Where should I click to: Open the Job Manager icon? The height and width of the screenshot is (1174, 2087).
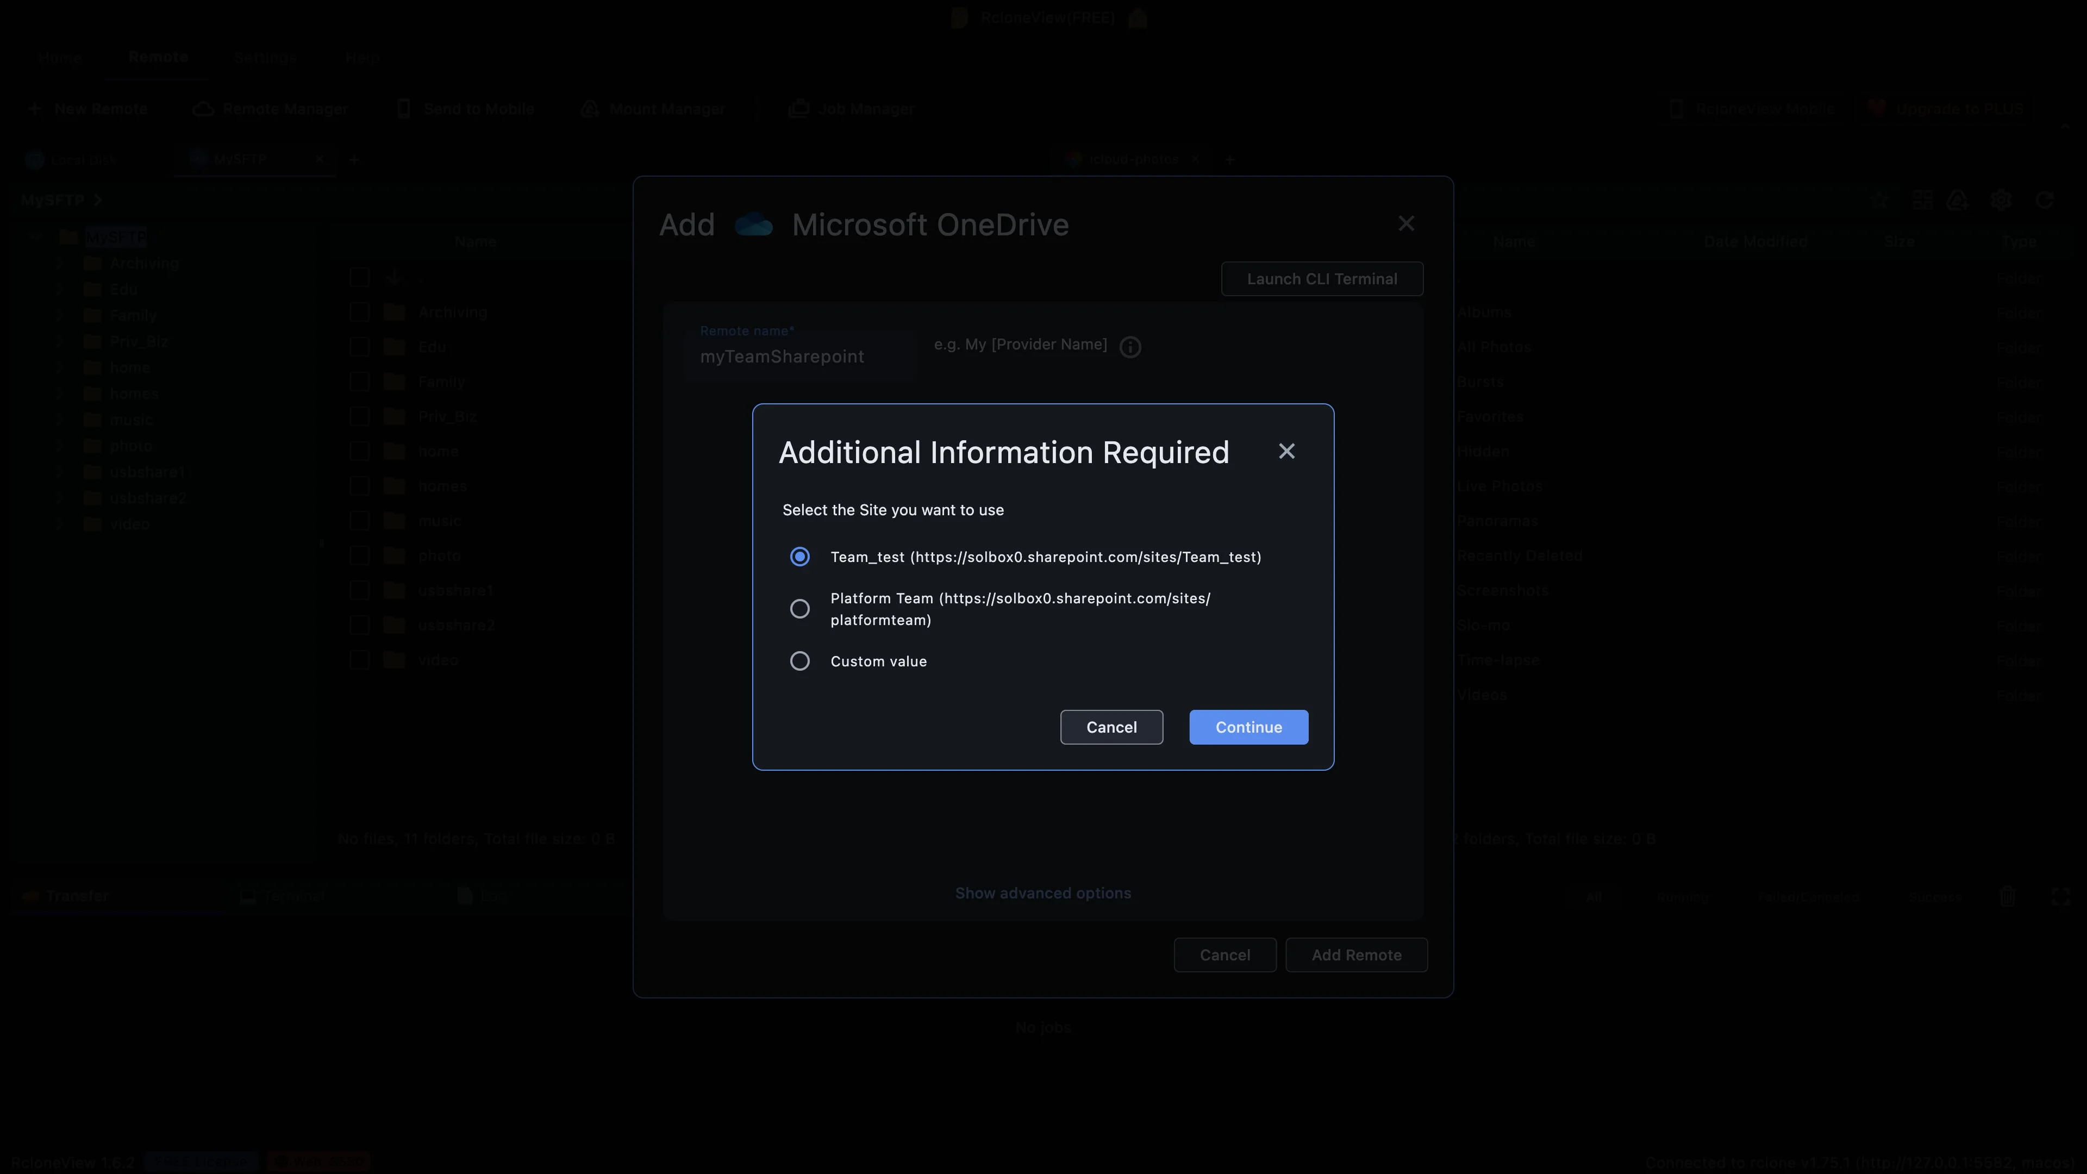click(798, 109)
